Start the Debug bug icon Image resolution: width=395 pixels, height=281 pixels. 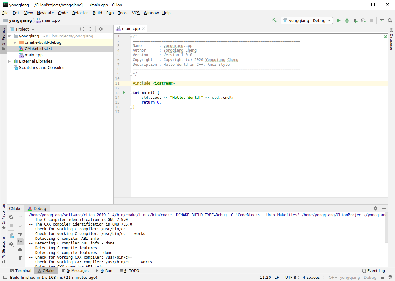(347, 20)
